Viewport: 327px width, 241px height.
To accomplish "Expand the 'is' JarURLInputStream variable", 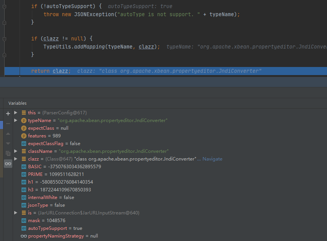I will 16,213.
